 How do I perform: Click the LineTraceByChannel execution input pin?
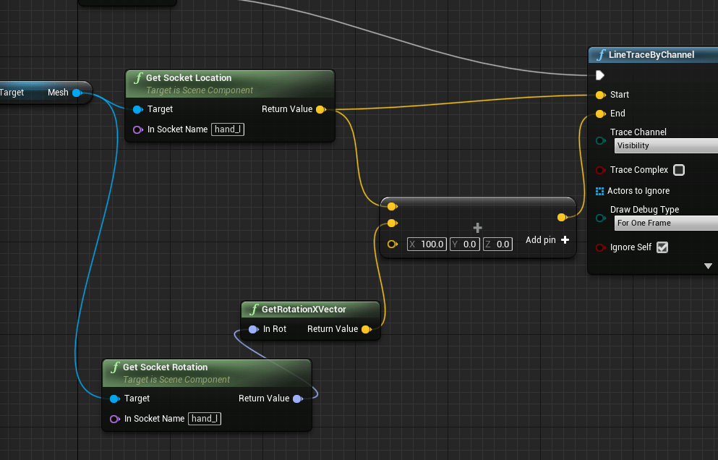[x=600, y=75]
